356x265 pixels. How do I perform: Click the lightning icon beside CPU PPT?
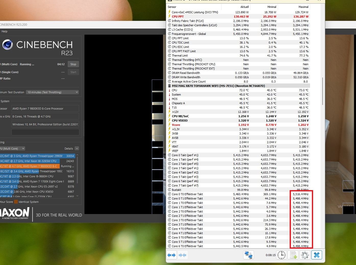169,17
